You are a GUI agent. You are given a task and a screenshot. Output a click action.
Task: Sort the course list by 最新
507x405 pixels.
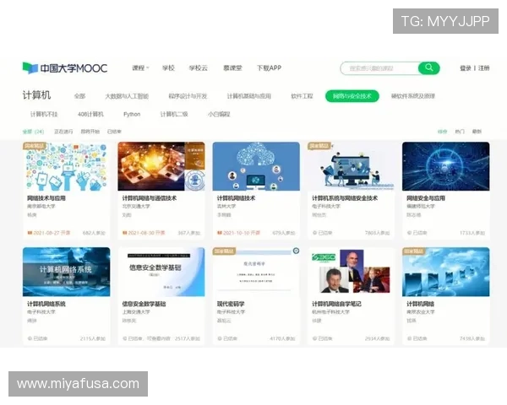click(477, 132)
